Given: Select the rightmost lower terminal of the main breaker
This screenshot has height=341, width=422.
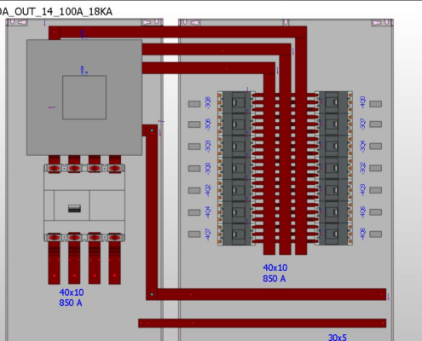Looking at the screenshot, I should pos(115,237).
